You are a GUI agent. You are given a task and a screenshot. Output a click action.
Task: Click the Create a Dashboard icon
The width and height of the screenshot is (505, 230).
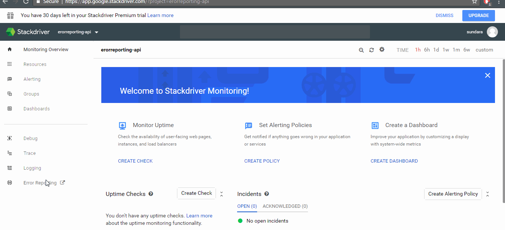(375, 126)
